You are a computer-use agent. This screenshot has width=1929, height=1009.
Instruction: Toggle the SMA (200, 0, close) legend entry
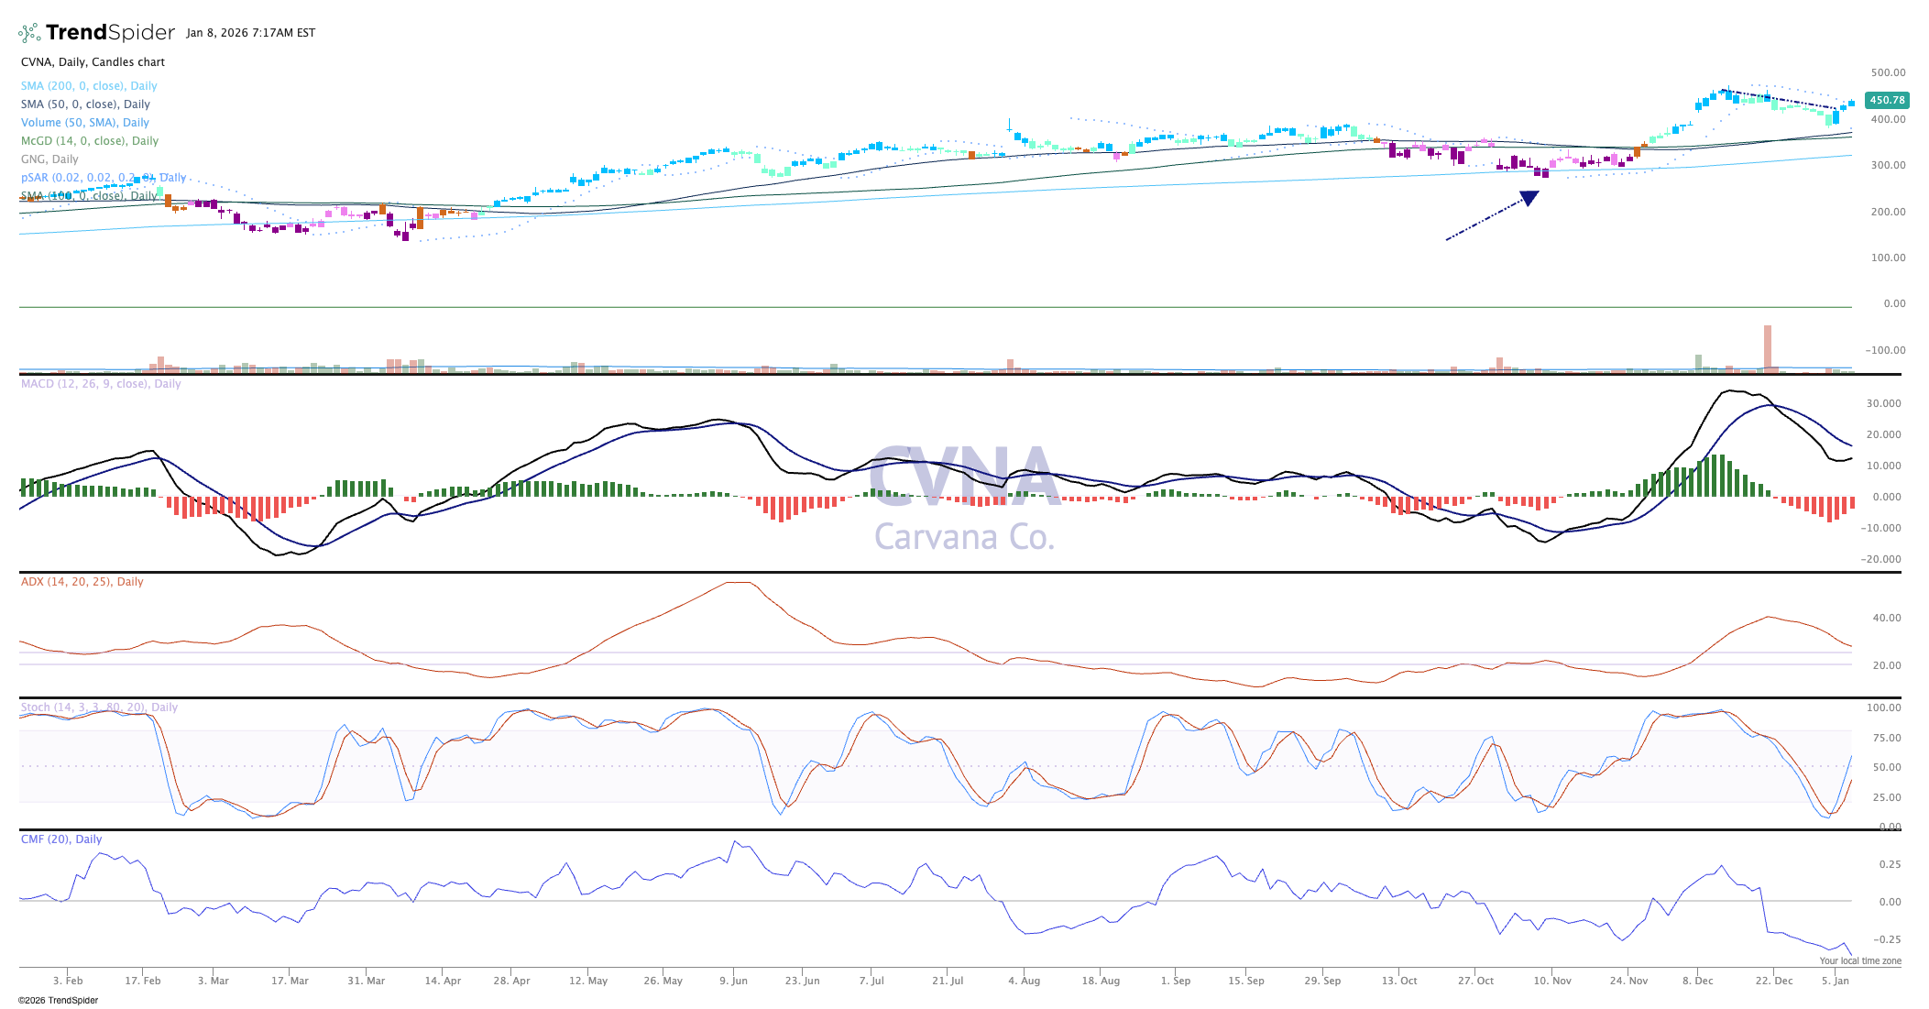pyautogui.click(x=89, y=86)
